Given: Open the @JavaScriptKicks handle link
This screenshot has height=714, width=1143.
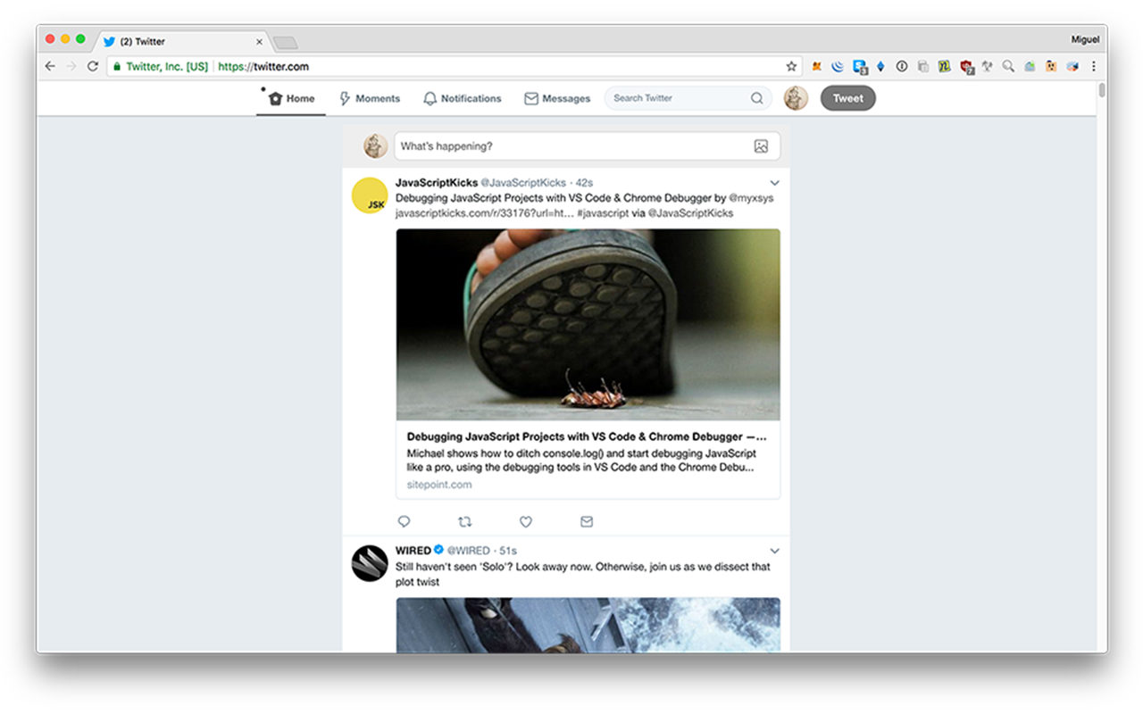Looking at the screenshot, I should (524, 183).
